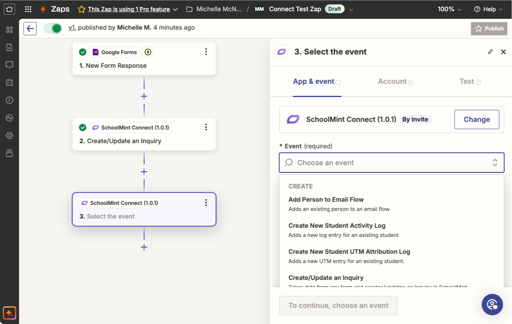This screenshot has height=324, width=512.
Task: Open the Zapier home icon
Action: (x=10, y=9)
